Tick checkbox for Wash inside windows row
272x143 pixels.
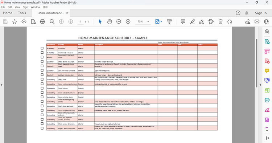pyautogui.click(x=42, y=52)
